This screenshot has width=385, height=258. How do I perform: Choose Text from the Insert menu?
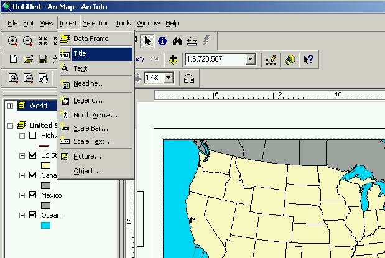(x=96, y=68)
